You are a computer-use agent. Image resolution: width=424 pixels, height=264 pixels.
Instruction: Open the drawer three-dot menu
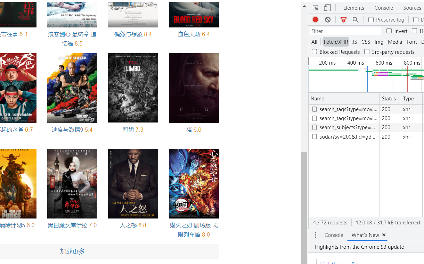[x=316, y=235]
